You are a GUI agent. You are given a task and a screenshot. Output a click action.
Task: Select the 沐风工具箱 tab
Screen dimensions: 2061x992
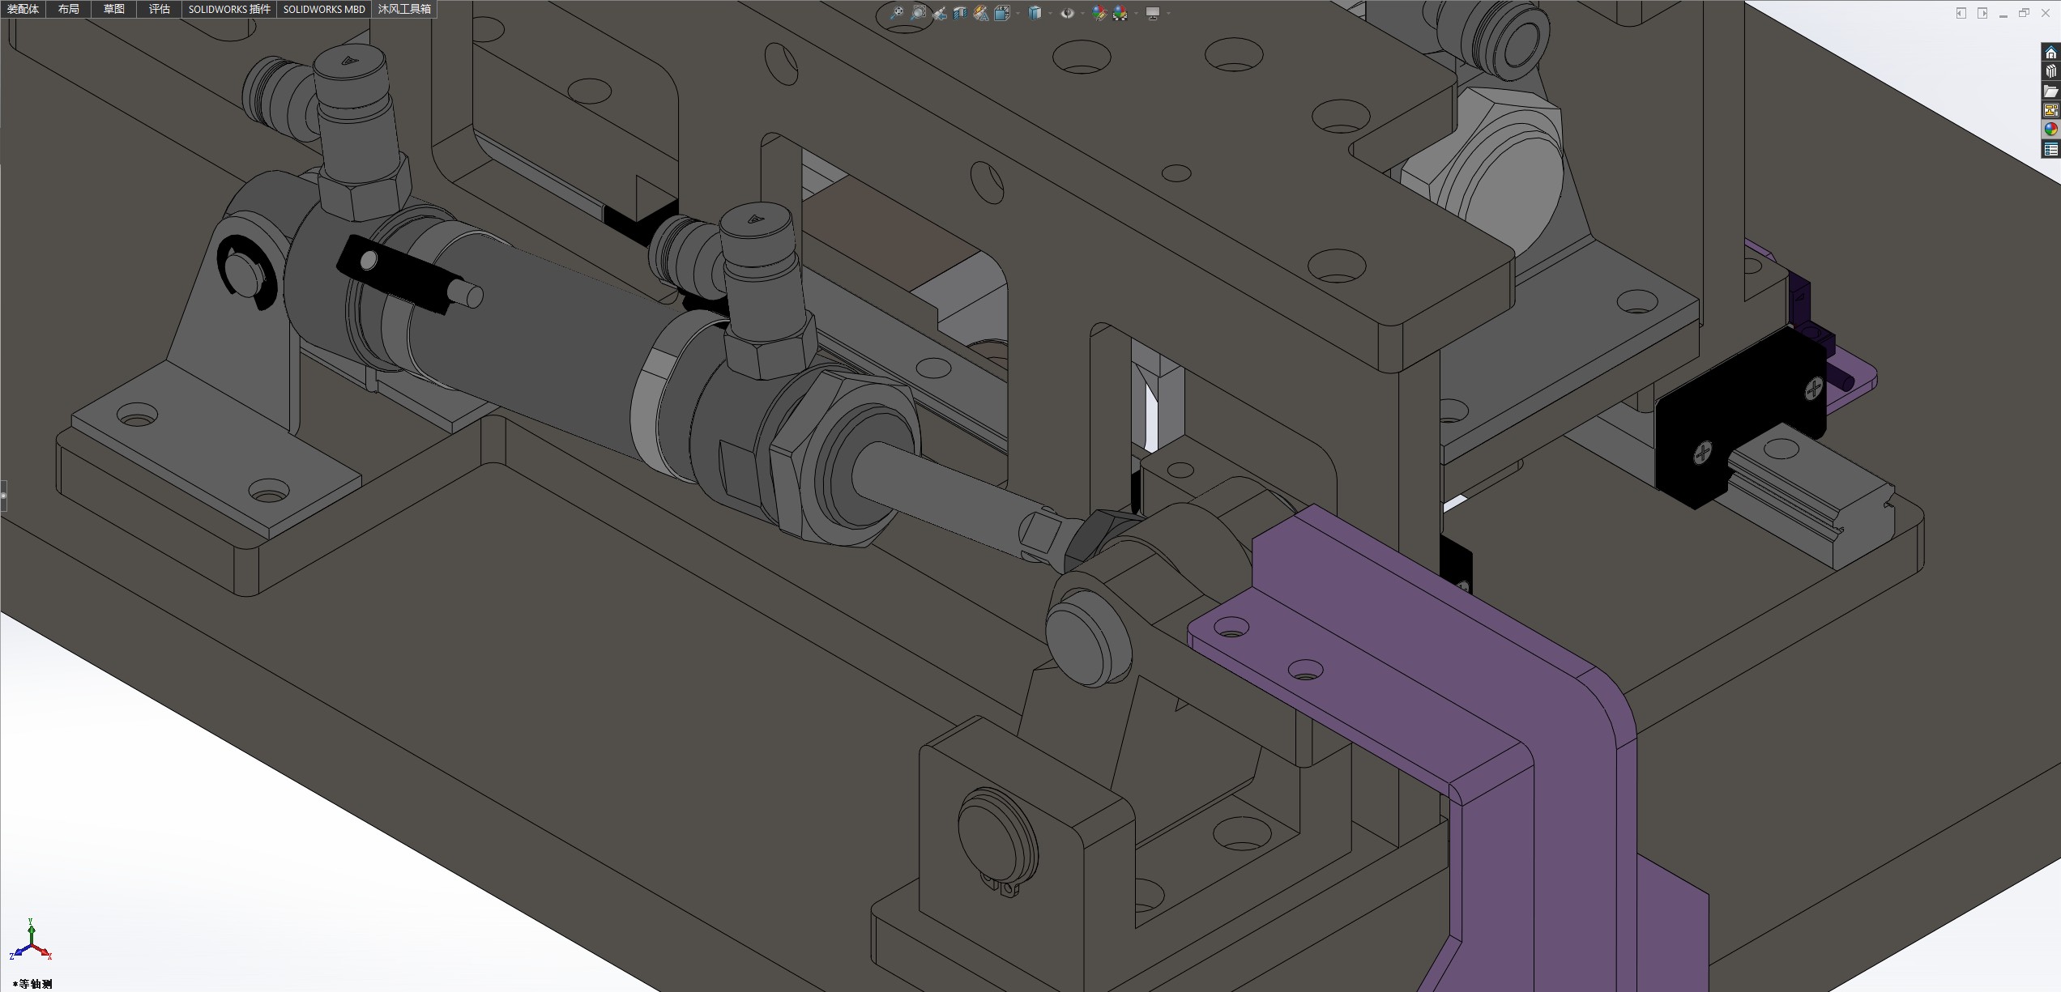coord(404,9)
